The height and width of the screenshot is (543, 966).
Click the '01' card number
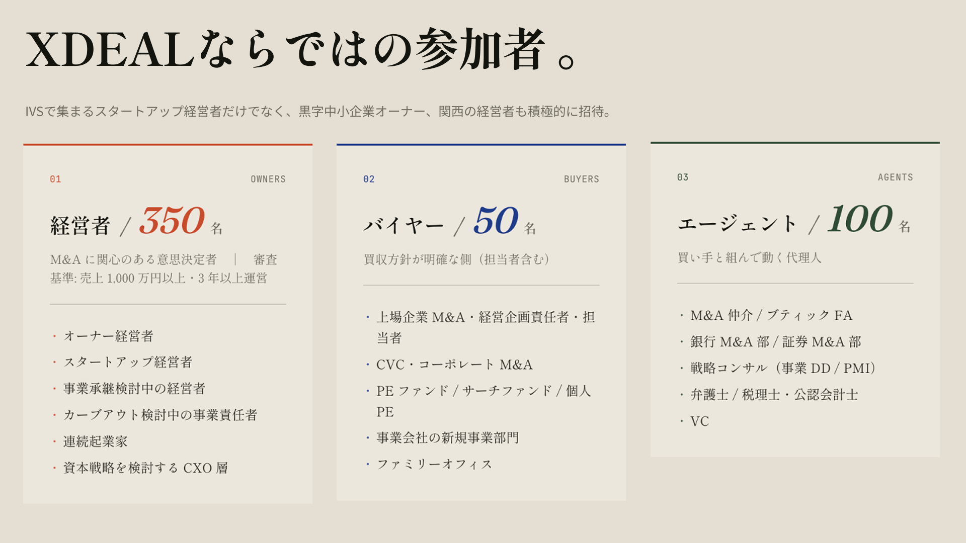click(55, 179)
